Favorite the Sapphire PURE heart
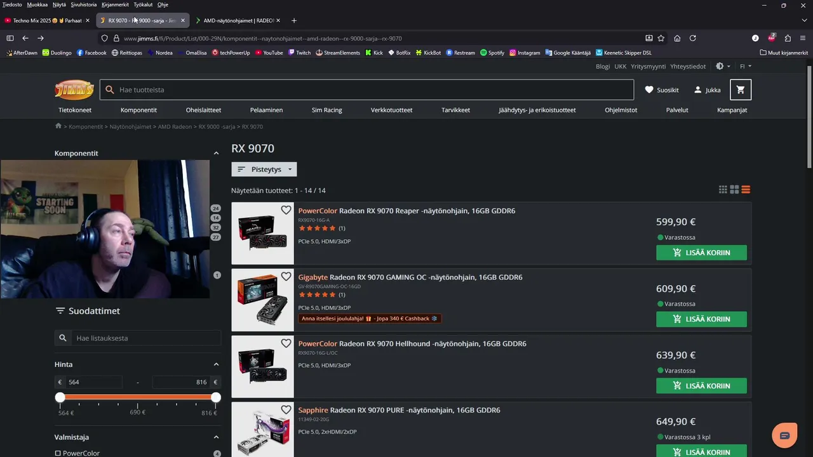 [286, 410]
